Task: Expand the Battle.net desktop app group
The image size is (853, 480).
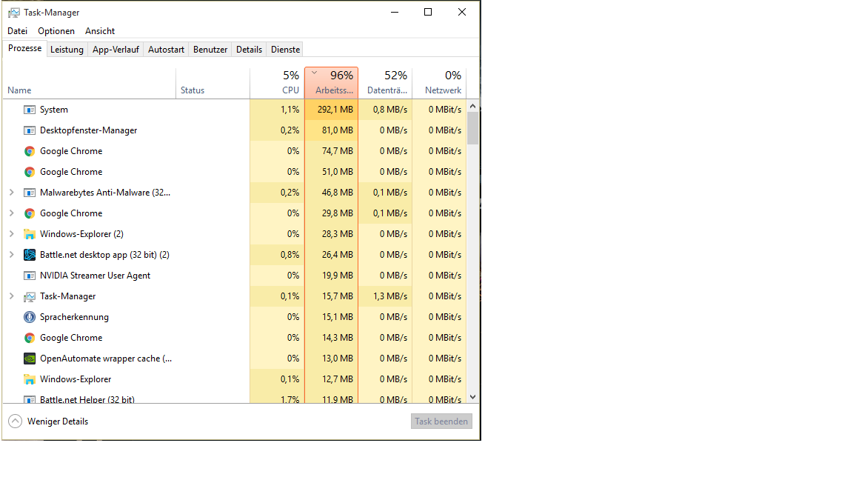Action: coord(11,254)
